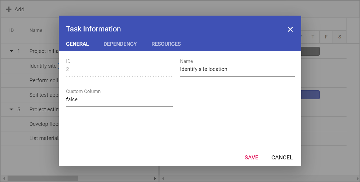Click the chart scrollbar's right arrow
360x182 pixels.
click(x=357, y=178)
